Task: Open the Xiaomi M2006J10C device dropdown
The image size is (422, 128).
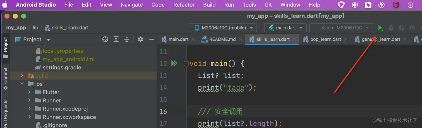Action: click(341, 28)
